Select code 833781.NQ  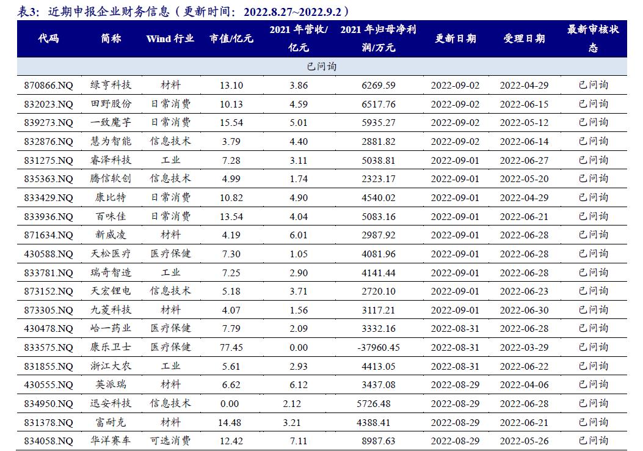click(x=48, y=273)
